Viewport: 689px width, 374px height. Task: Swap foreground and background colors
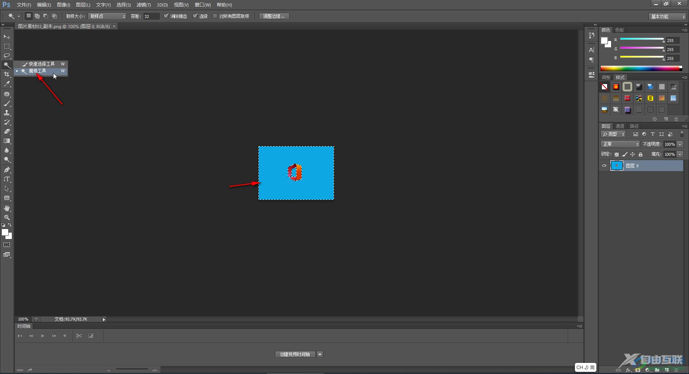10,225
